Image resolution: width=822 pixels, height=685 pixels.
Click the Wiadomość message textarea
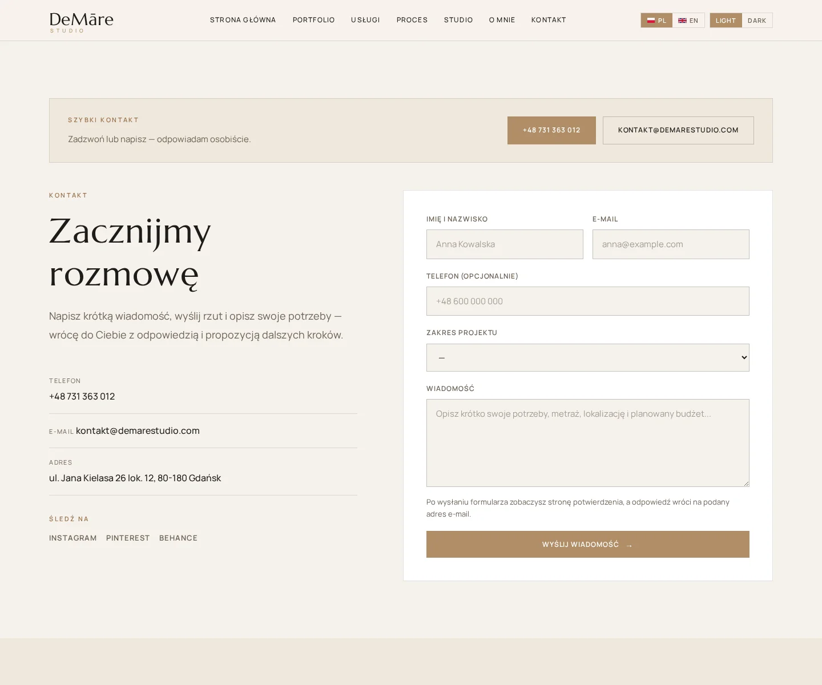587,443
